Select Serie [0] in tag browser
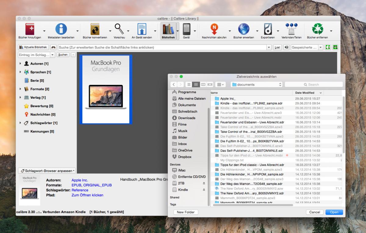The image size is (366, 233). [34, 81]
